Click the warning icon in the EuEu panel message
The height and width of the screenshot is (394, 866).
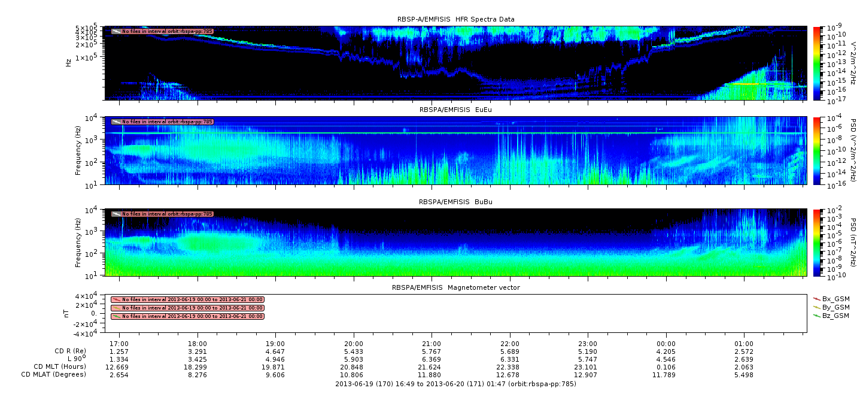pyautogui.click(x=117, y=122)
